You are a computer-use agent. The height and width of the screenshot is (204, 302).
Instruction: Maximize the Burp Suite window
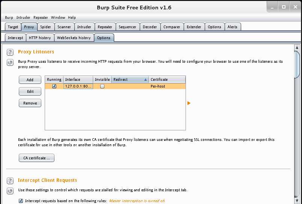pos(284,7)
